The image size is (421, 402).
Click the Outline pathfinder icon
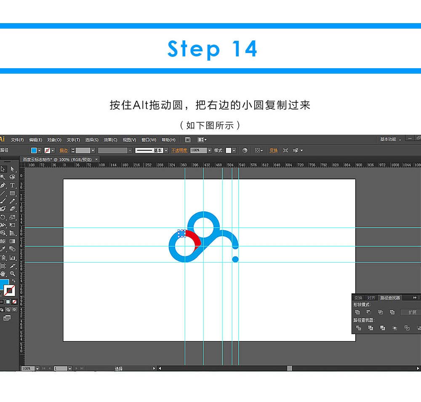click(x=407, y=328)
